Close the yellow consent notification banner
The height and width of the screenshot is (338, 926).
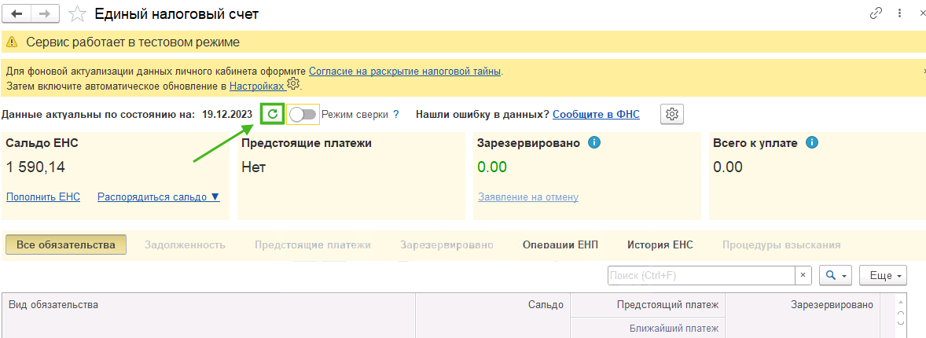tap(924, 70)
